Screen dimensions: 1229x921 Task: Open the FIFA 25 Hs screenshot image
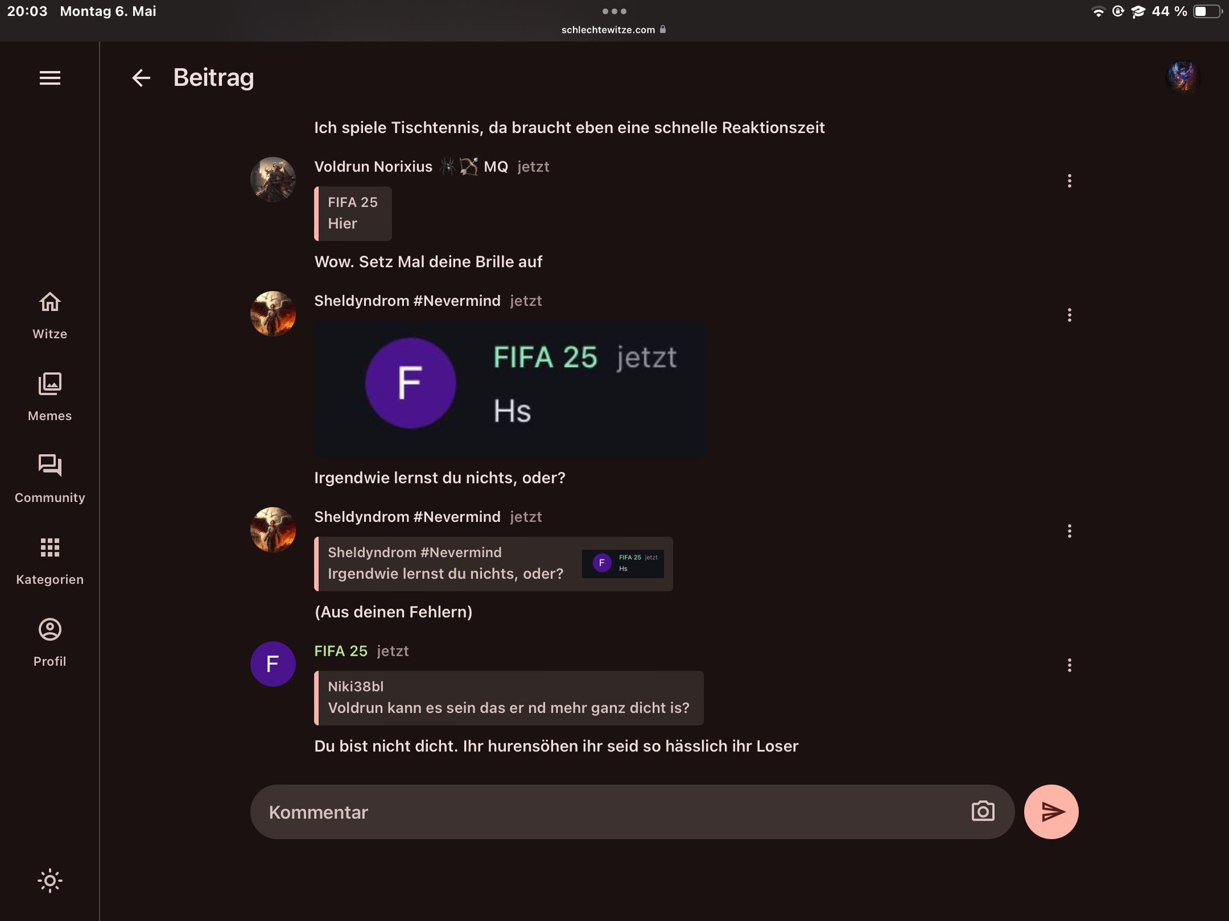click(x=511, y=389)
